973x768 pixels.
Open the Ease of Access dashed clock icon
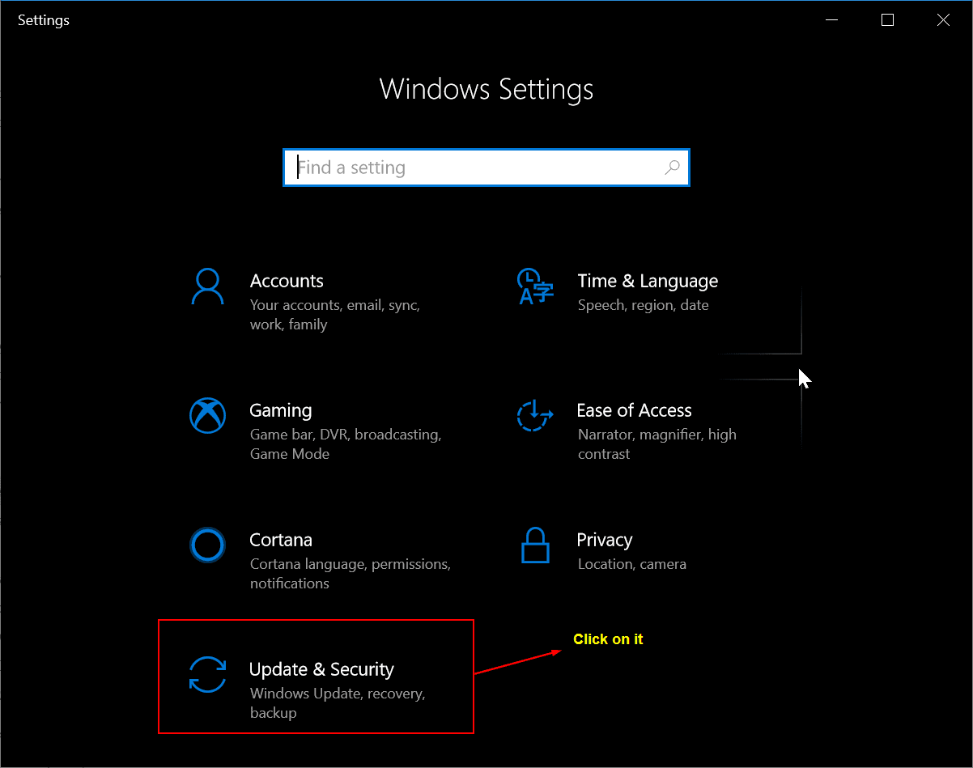[x=534, y=415]
